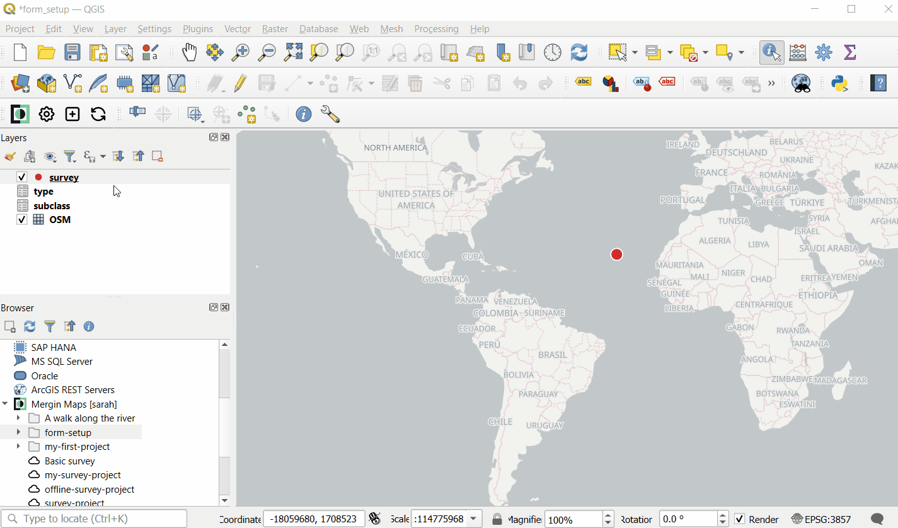
Task: Click the Zoom In magnifier tool
Action: pyautogui.click(x=241, y=52)
